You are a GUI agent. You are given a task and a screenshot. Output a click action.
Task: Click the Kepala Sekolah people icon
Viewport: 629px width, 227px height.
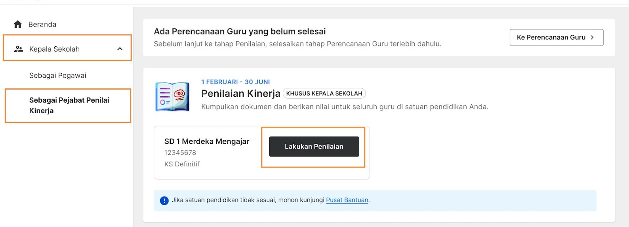(18, 49)
